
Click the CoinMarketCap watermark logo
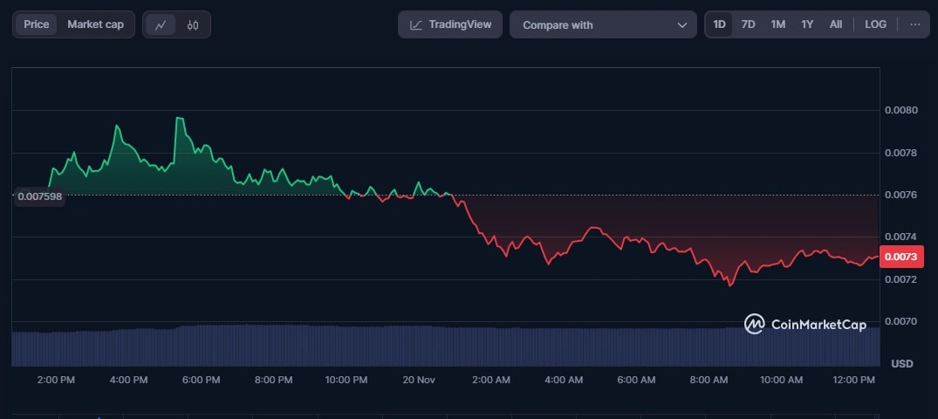(x=754, y=325)
